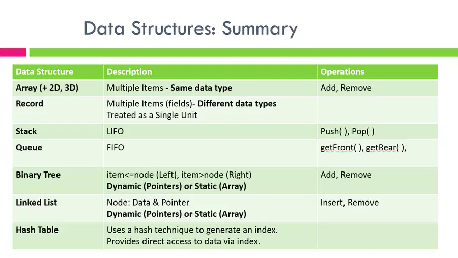Click the Same data type bold text
This screenshot has width=458, height=258.
201,88
